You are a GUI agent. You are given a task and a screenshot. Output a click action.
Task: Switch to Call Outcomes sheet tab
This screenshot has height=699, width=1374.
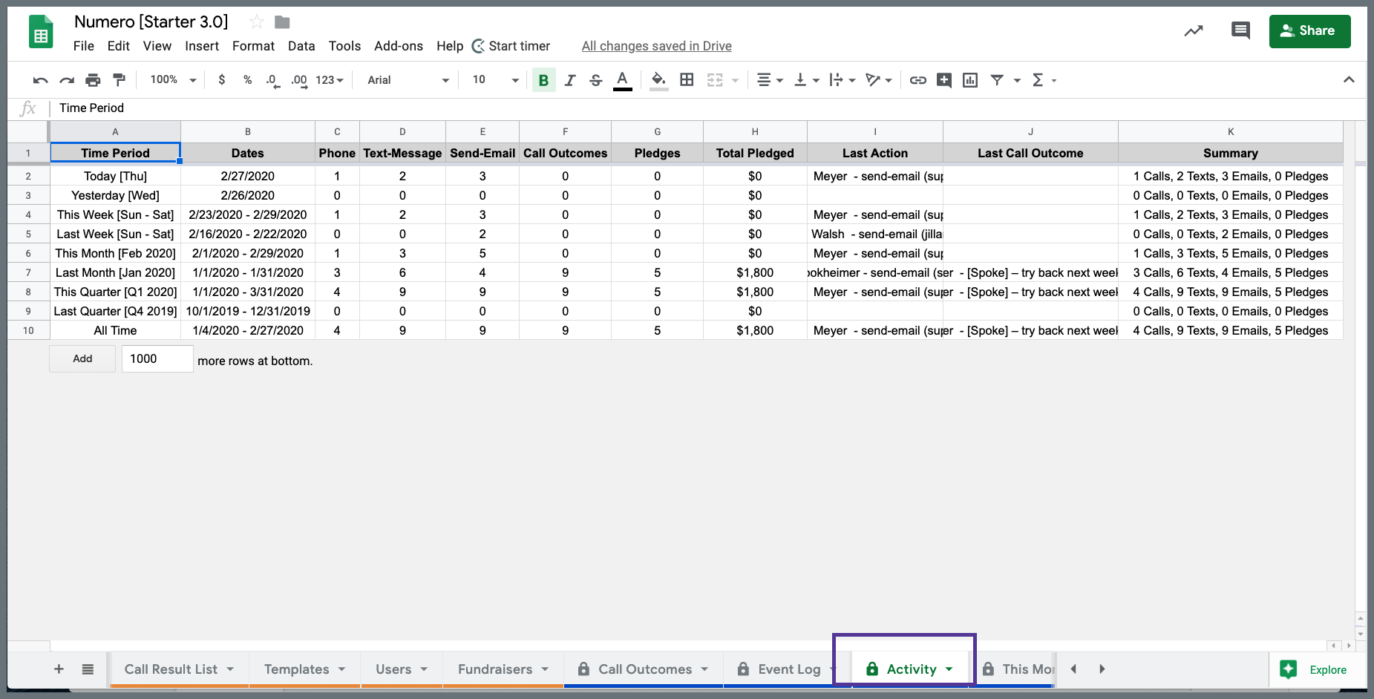click(x=644, y=669)
